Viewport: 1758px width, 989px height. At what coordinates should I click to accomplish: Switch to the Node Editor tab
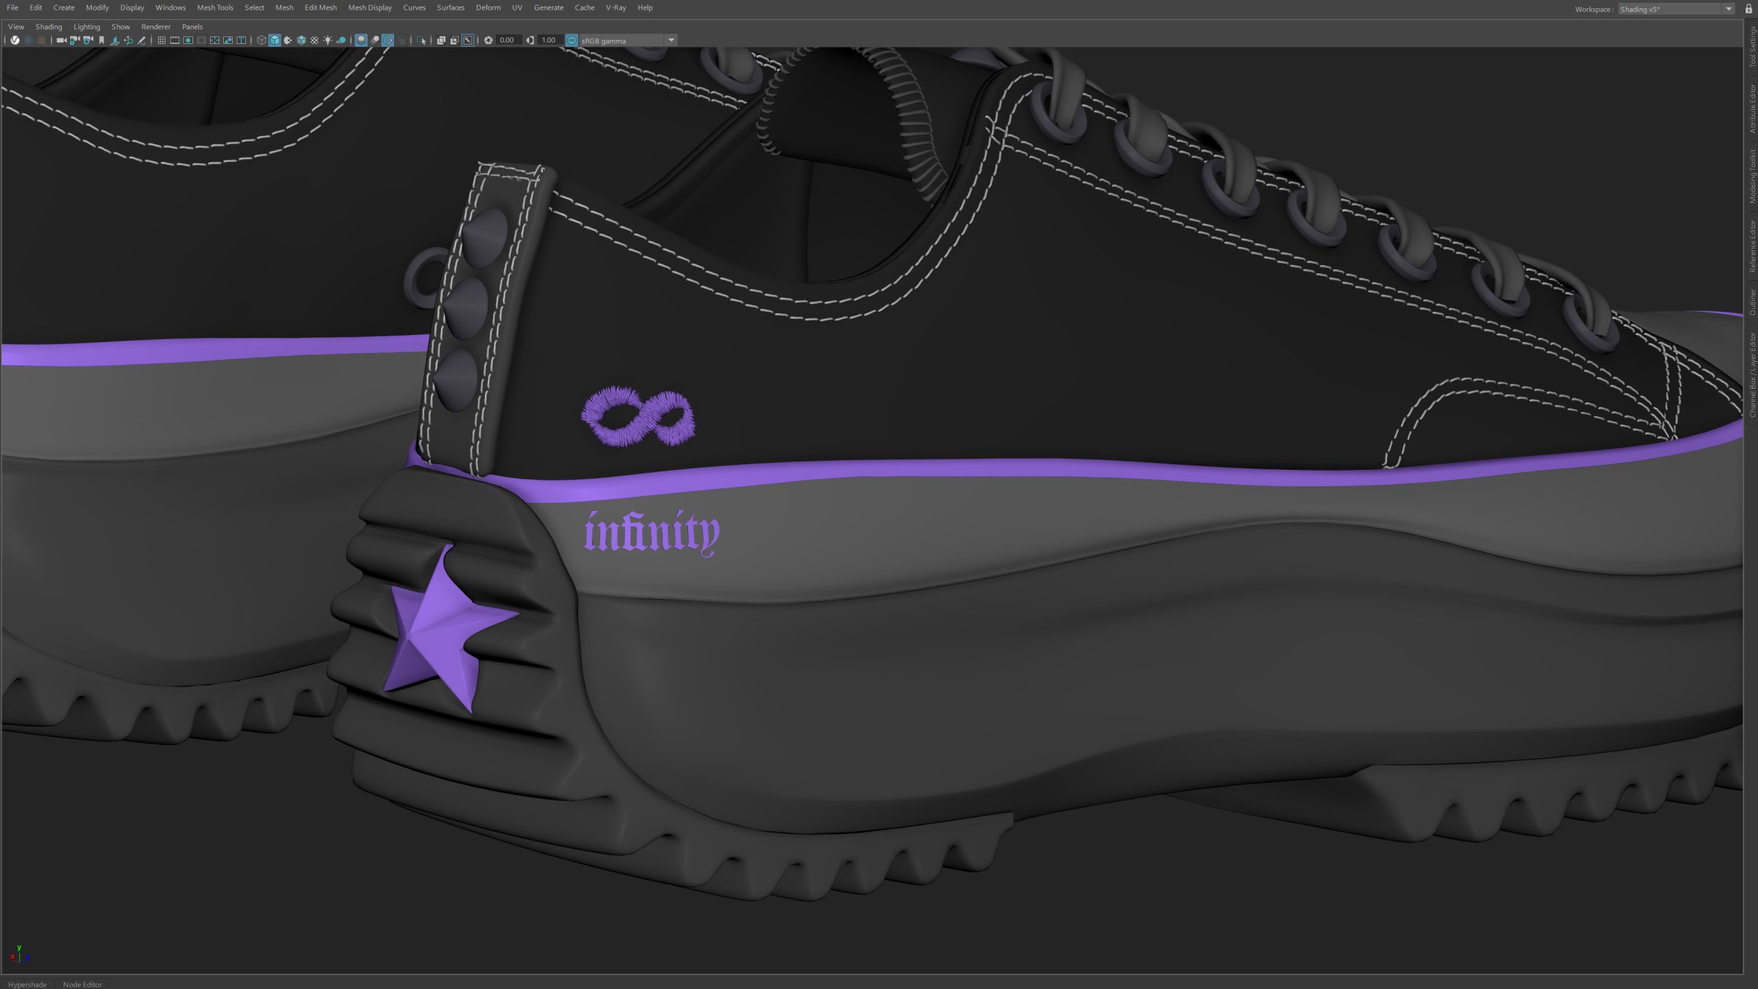tap(82, 984)
